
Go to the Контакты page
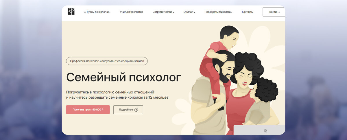click(x=248, y=12)
